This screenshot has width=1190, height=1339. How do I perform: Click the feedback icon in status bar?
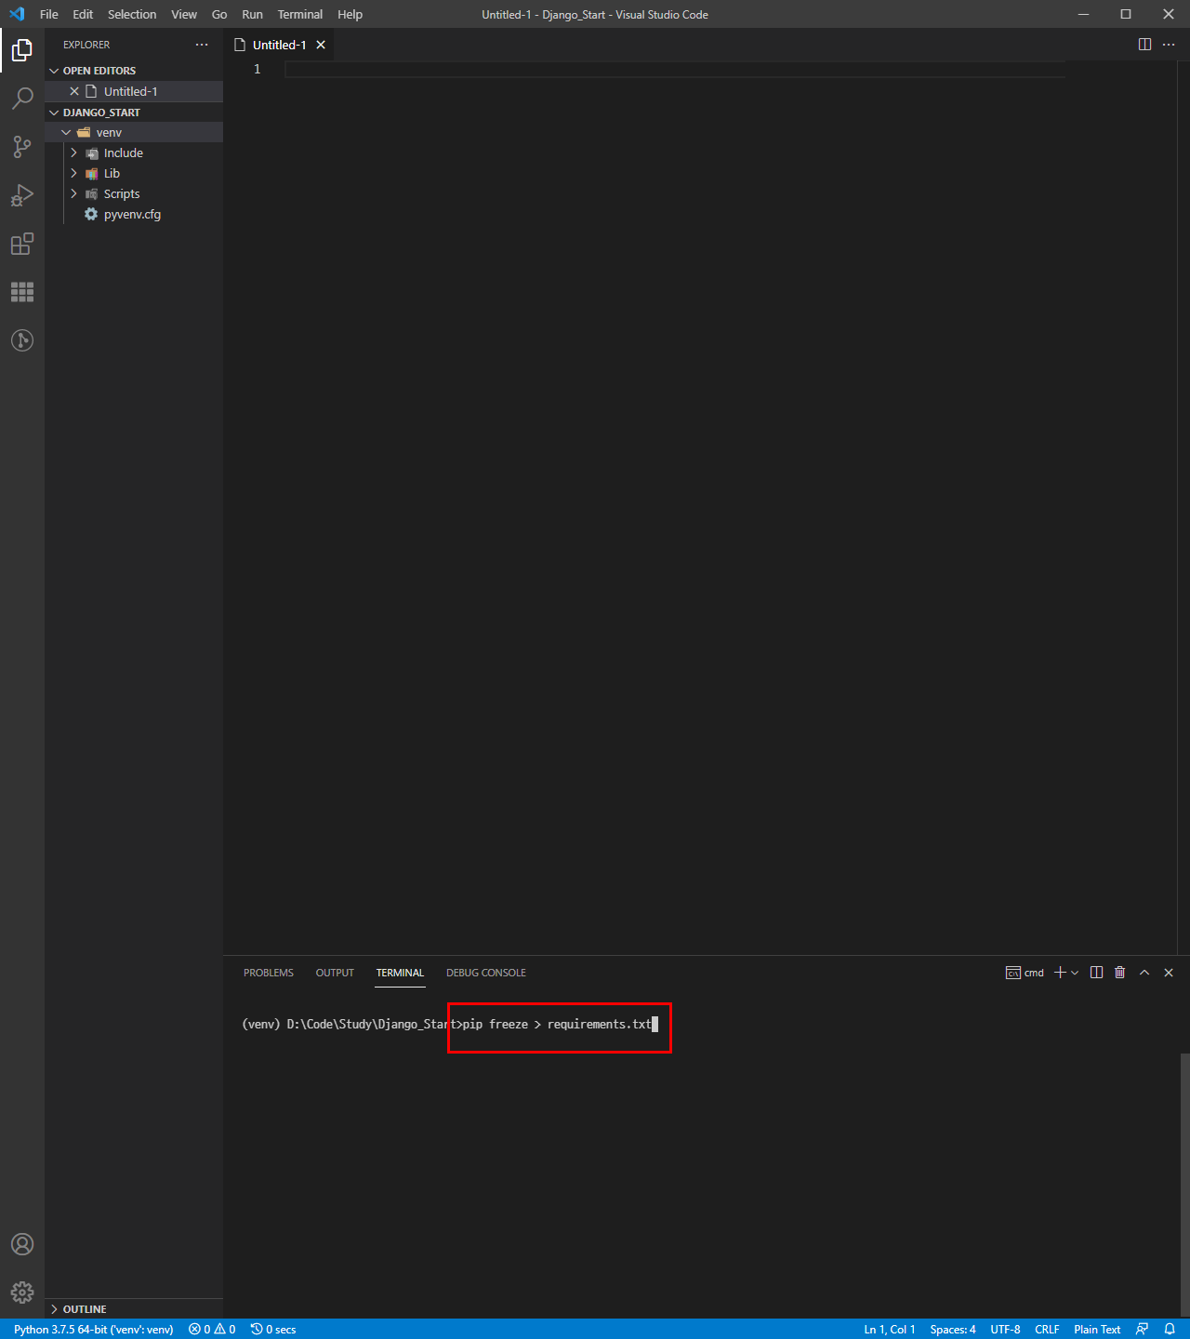click(1143, 1329)
